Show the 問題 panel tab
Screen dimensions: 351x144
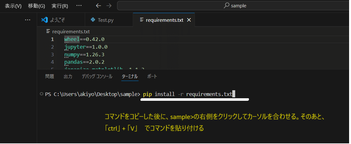[50, 76]
